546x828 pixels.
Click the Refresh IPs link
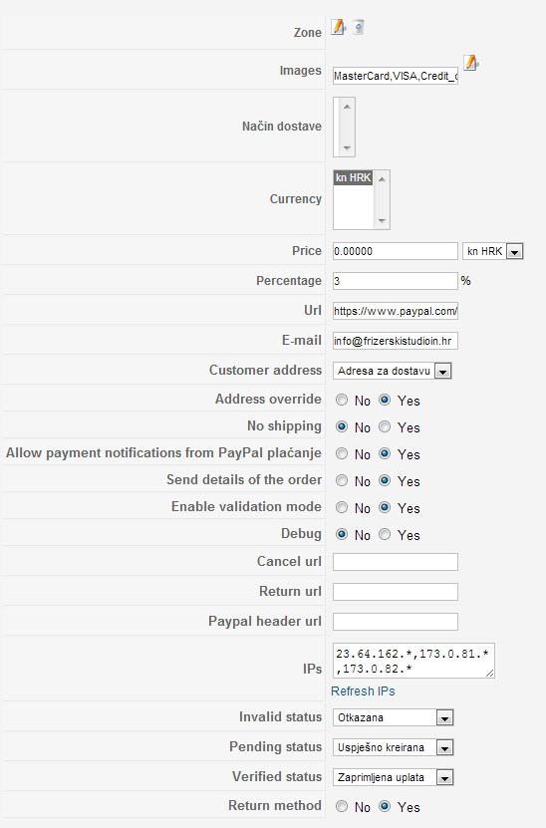[x=363, y=691]
